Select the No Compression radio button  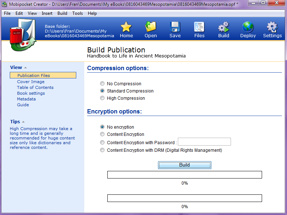tap(102, 83)
